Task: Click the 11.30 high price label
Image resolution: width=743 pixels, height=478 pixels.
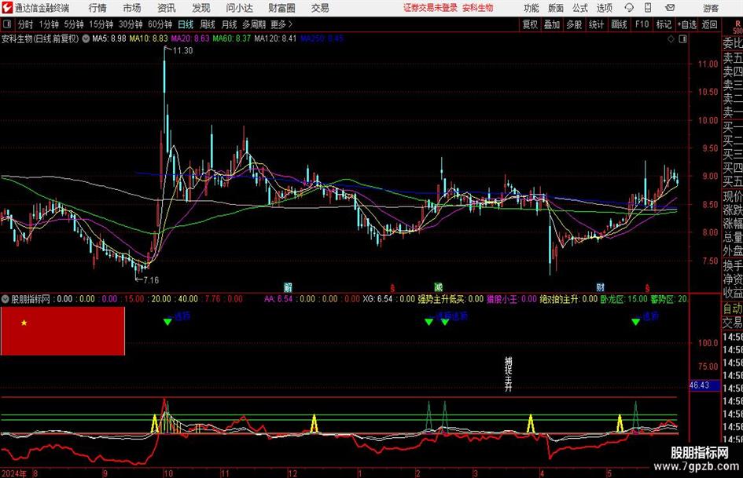Action: click(x=183, y=51)
